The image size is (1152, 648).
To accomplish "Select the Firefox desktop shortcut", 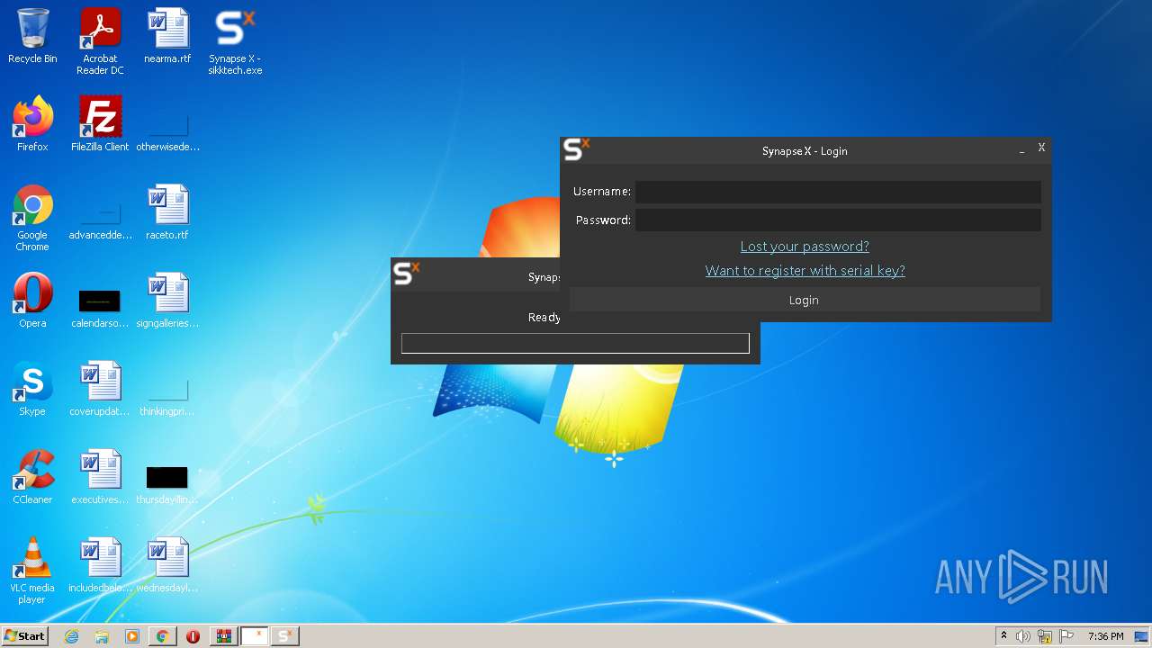I will 32,124.
